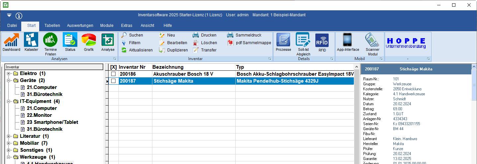Sort by the Typ column header
The image size is (477, 164).
(x=294, y=67)
